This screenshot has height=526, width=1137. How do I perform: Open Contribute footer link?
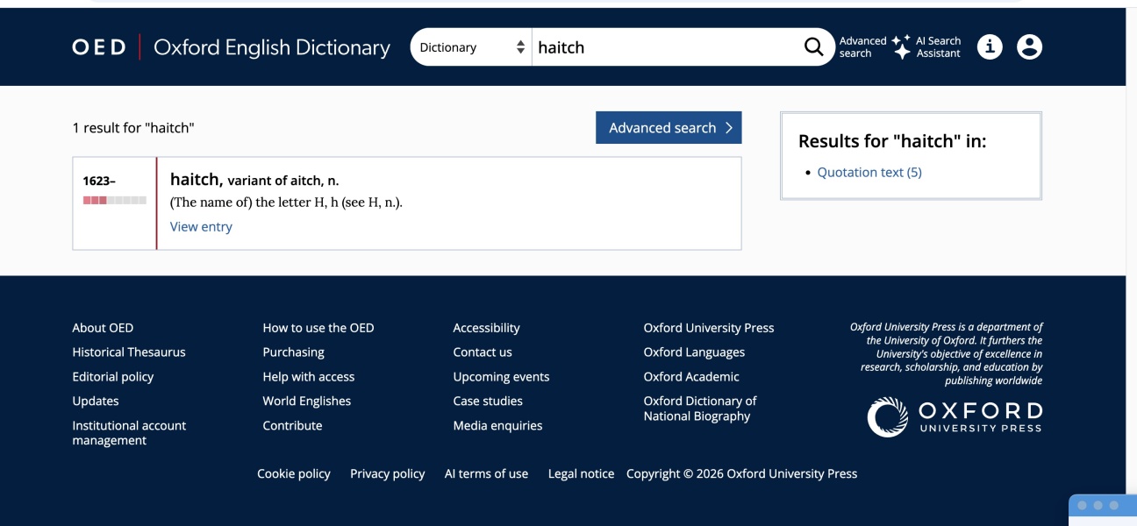[x=293, y=425]
